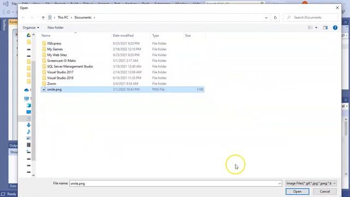Click the Search Documents field

(x=311, y=18)
